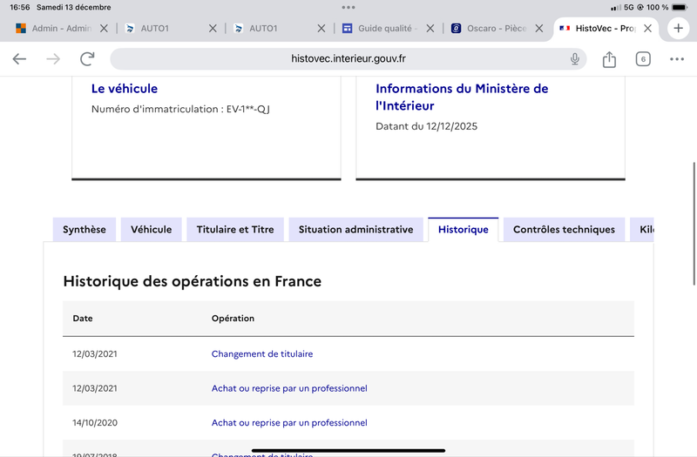Open the three-dot more options menu

coord(677,59)
